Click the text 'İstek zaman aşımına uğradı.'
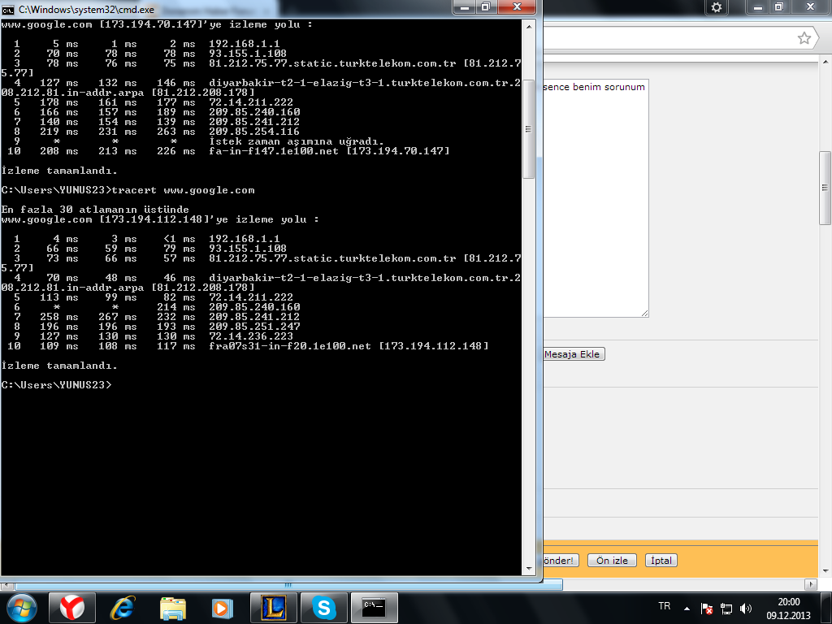The image size is (832, 624). click(296, 141)
